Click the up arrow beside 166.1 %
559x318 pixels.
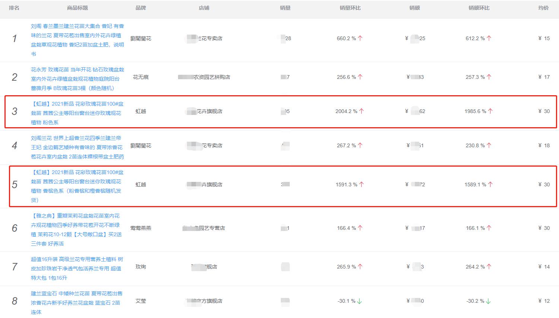coord(489,228)
